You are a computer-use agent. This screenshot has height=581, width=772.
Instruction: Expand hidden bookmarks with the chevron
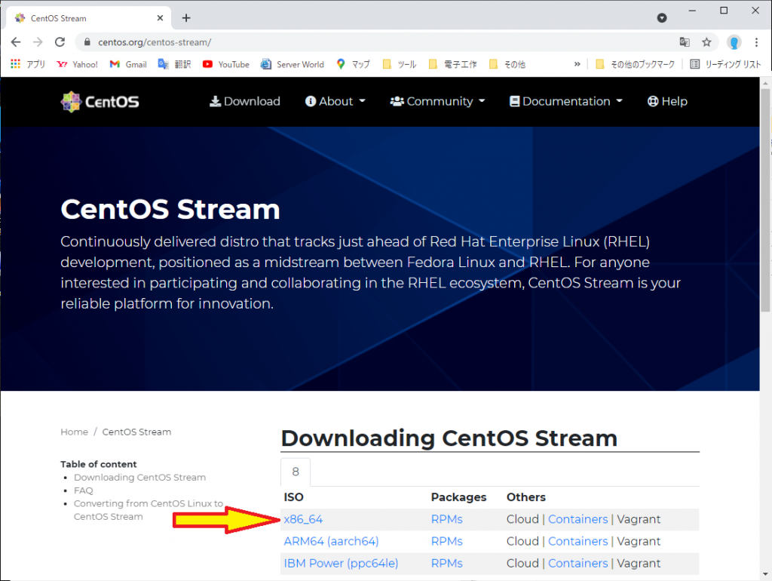coord(577,64)
